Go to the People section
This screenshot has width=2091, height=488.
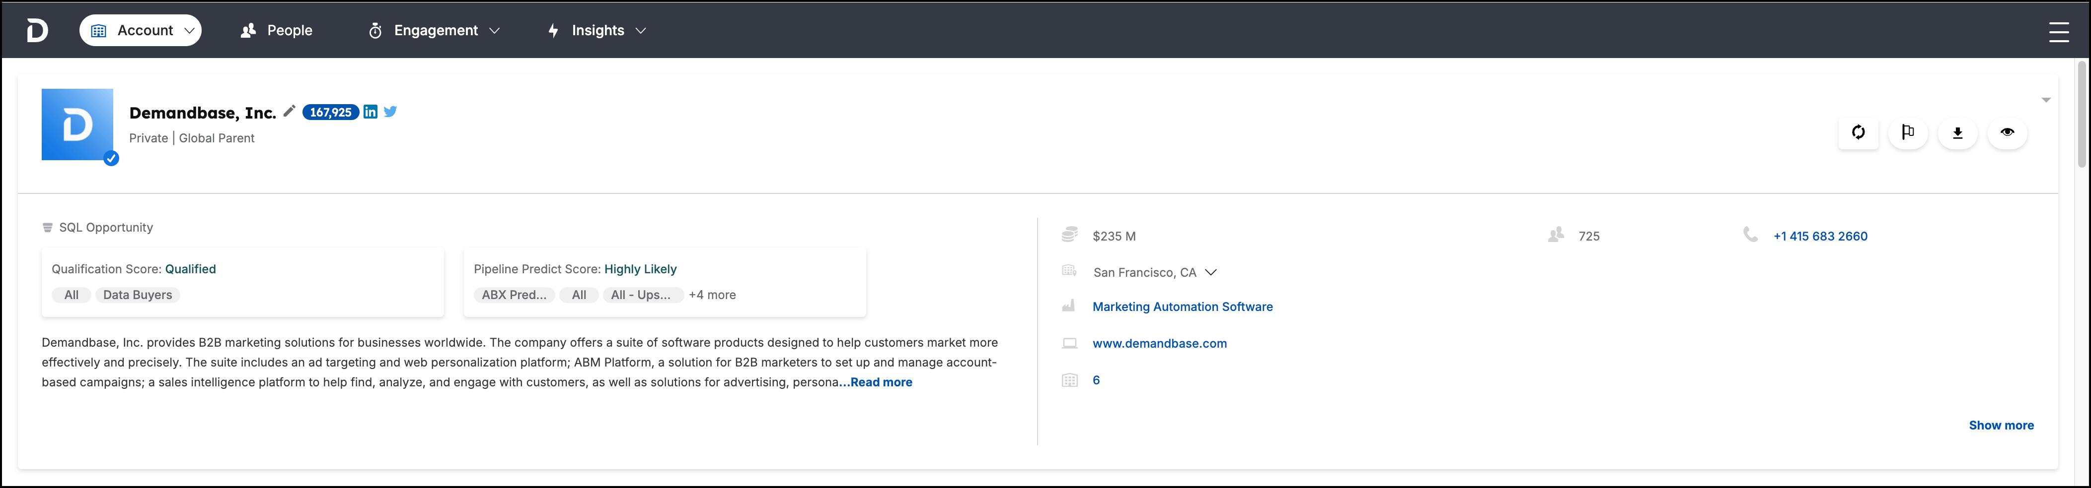click(276, 31)
